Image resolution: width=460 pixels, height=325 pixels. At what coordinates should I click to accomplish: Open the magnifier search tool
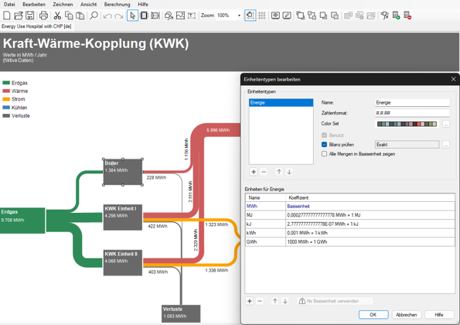[x=94, y=15]
